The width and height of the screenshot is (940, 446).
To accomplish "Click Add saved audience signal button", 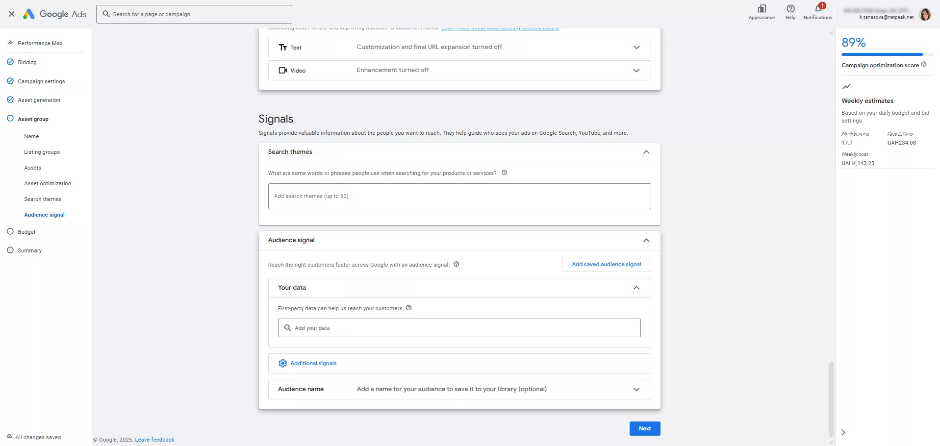I will click(606, 264).
